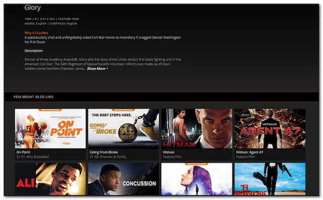Click the Hitman title text
Screen dimensions: 323x200
coord(168,152)
